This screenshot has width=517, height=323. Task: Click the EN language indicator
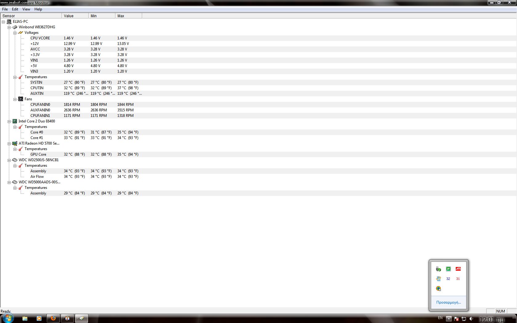tap(440, 318)
